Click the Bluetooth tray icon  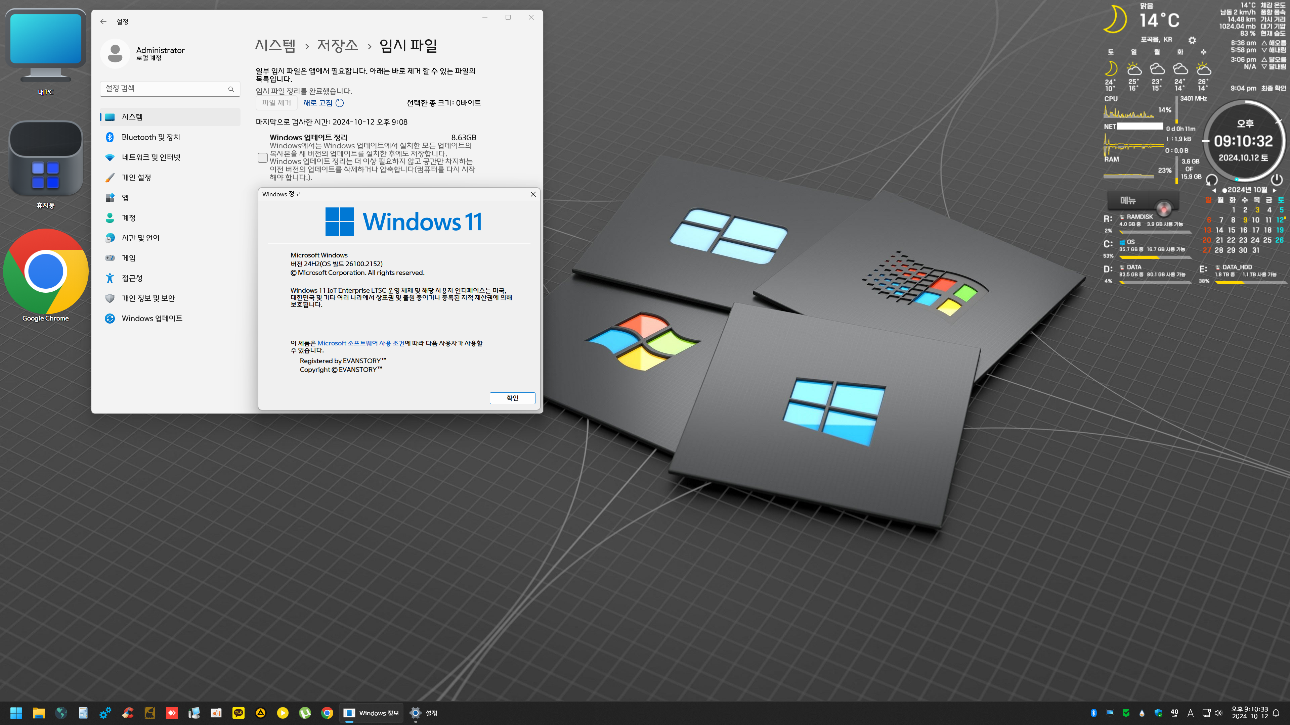pos(1094,713)
